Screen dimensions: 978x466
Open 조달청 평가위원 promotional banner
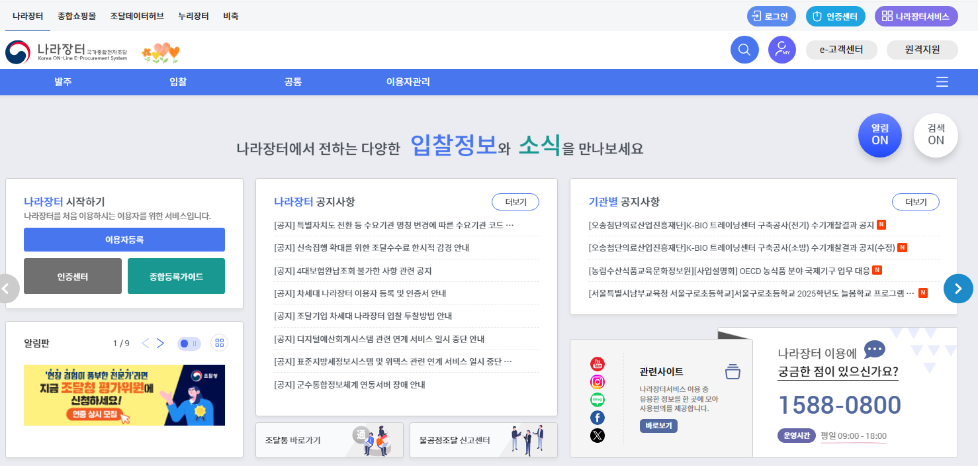tap(124, 395)
